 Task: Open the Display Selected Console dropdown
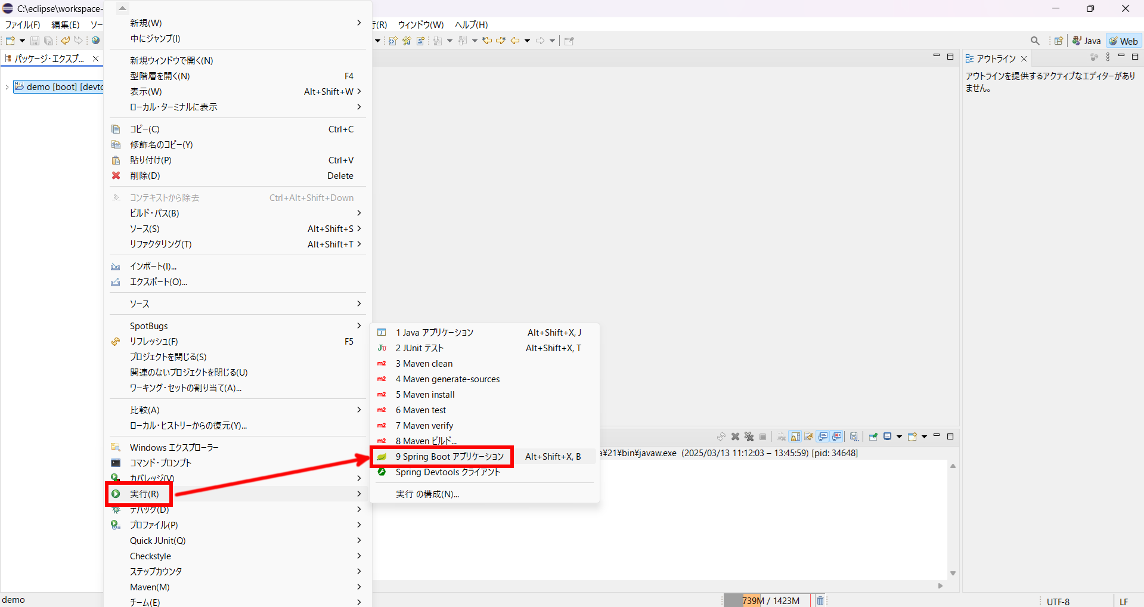coord(898,436)
